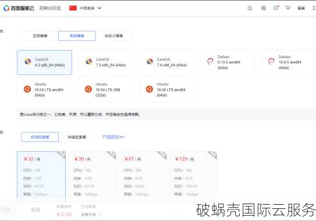Open the 产品定价>> pricing link
Image resolution: width=316 pixels, height=221 pixels.
pyautogui.click(x=113, y=137)
